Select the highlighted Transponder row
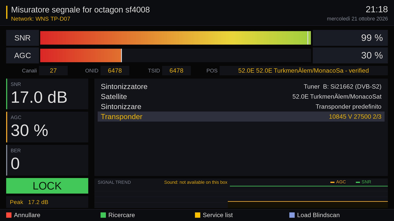Screen dimensions: 394x221 (x=241, y=117)
